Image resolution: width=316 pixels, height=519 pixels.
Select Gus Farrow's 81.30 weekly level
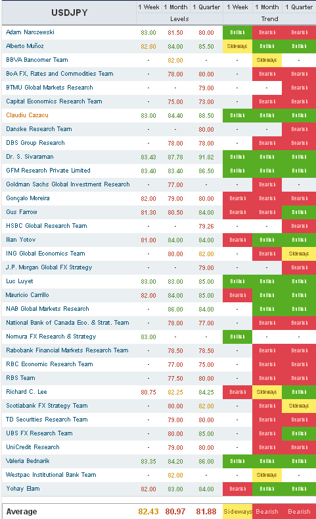(148, 213)
